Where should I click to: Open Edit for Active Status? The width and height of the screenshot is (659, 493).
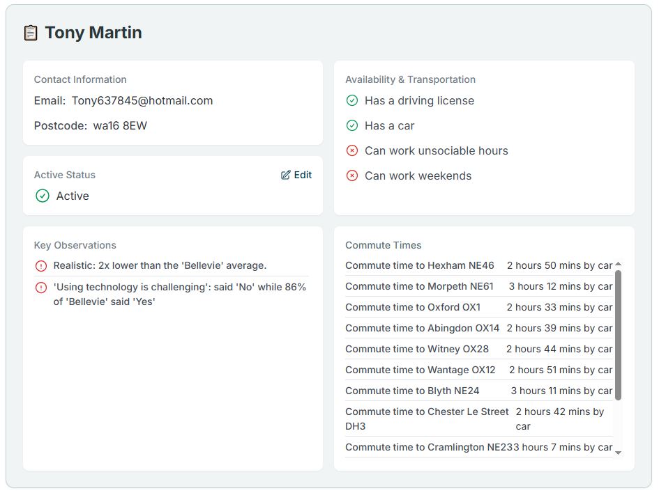click(296, 175)
